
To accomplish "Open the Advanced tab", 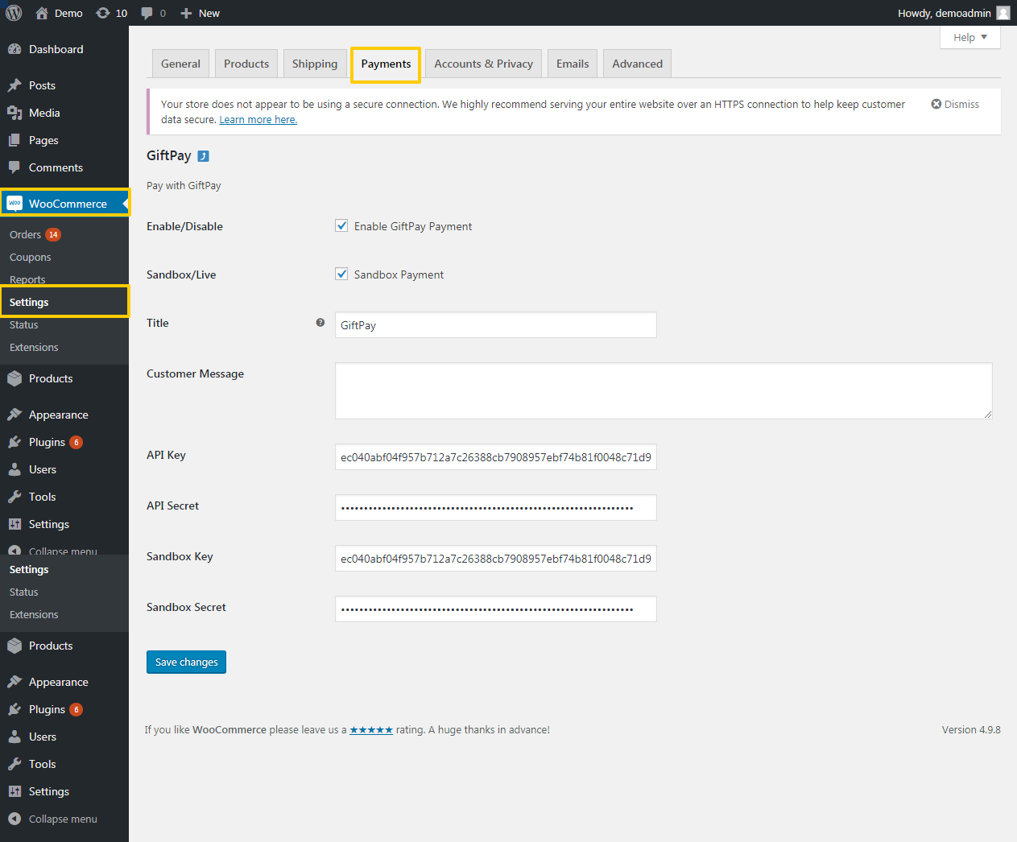I will pyautogui.click(x=637, y=64).
